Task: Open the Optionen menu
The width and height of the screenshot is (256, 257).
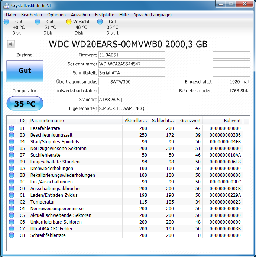Action: coord(56,15)
